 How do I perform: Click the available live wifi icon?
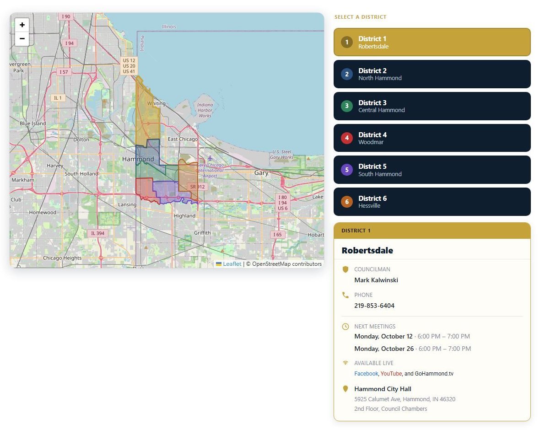tap(346, 363)
